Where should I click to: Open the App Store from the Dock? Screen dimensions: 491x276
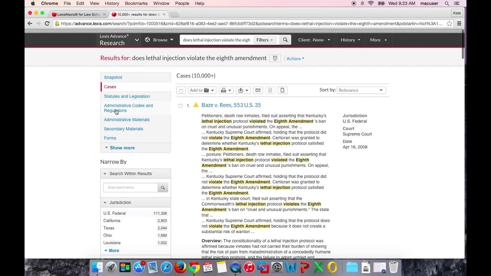[x=139, y=267]
